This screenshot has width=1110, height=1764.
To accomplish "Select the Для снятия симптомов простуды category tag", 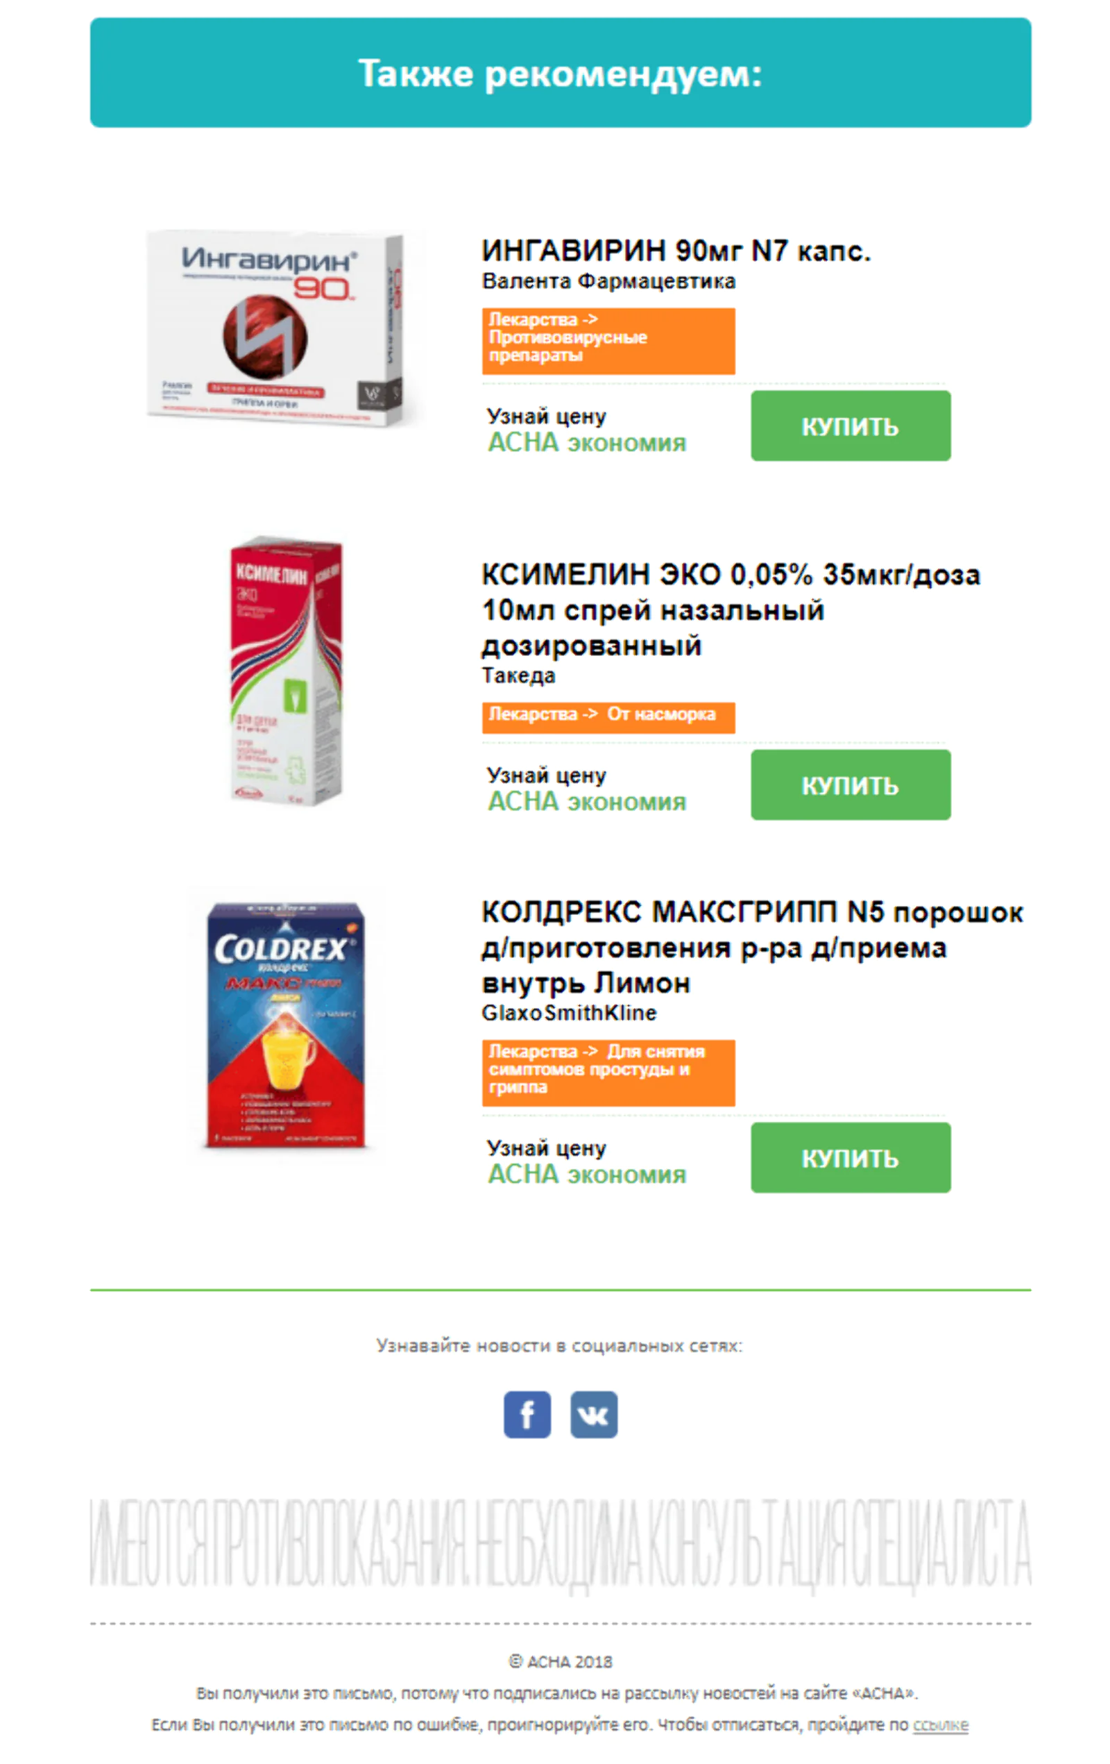I will click(608, 1073).
